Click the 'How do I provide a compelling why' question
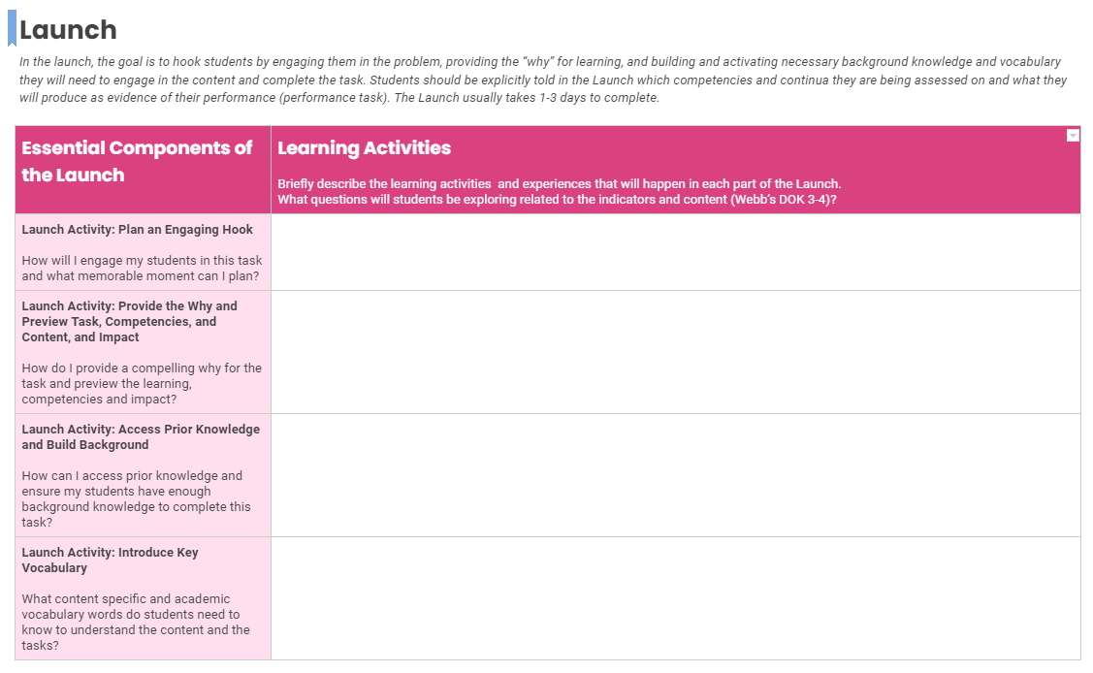Image resolution: width=1093 pixels, height=673 pixels. point(142,383)
